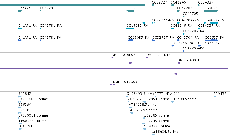This screenshot has height=136, width=230.
Task: Click the EK233662.5prime EST arrow
Action: tap(20, 102)
